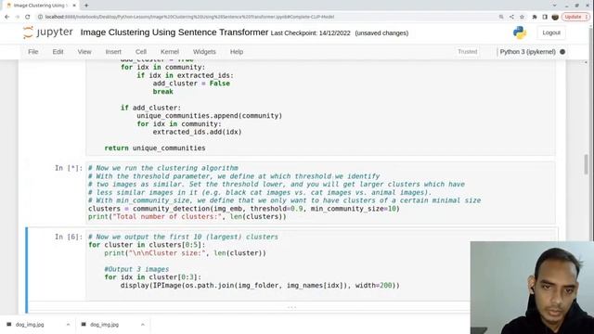Open the tab search chevron in title bar
Image resolution: width=594 pixels, height=334 pixels.
tap(555, 6)
